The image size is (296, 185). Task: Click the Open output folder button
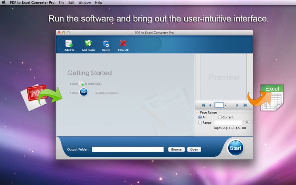pos(194,149)
